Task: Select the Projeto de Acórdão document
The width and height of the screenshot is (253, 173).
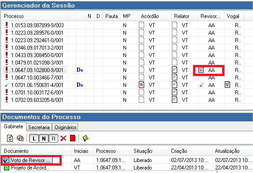Action: click(x=27, y=168)
